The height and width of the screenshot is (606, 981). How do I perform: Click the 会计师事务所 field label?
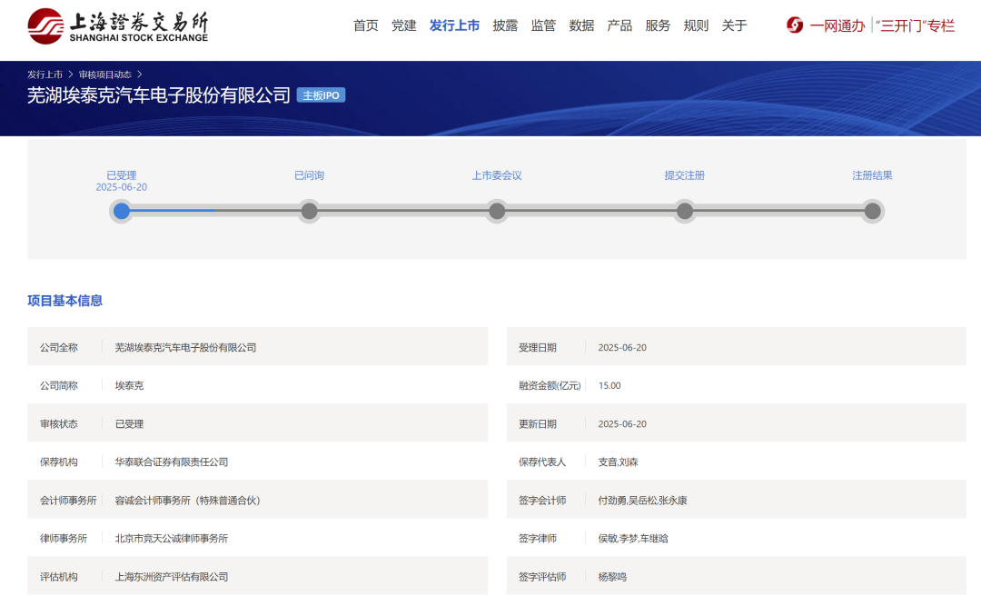(x=68, y=501)
